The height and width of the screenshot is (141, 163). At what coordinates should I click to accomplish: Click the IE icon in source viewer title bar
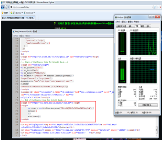(x=13, y=32)
